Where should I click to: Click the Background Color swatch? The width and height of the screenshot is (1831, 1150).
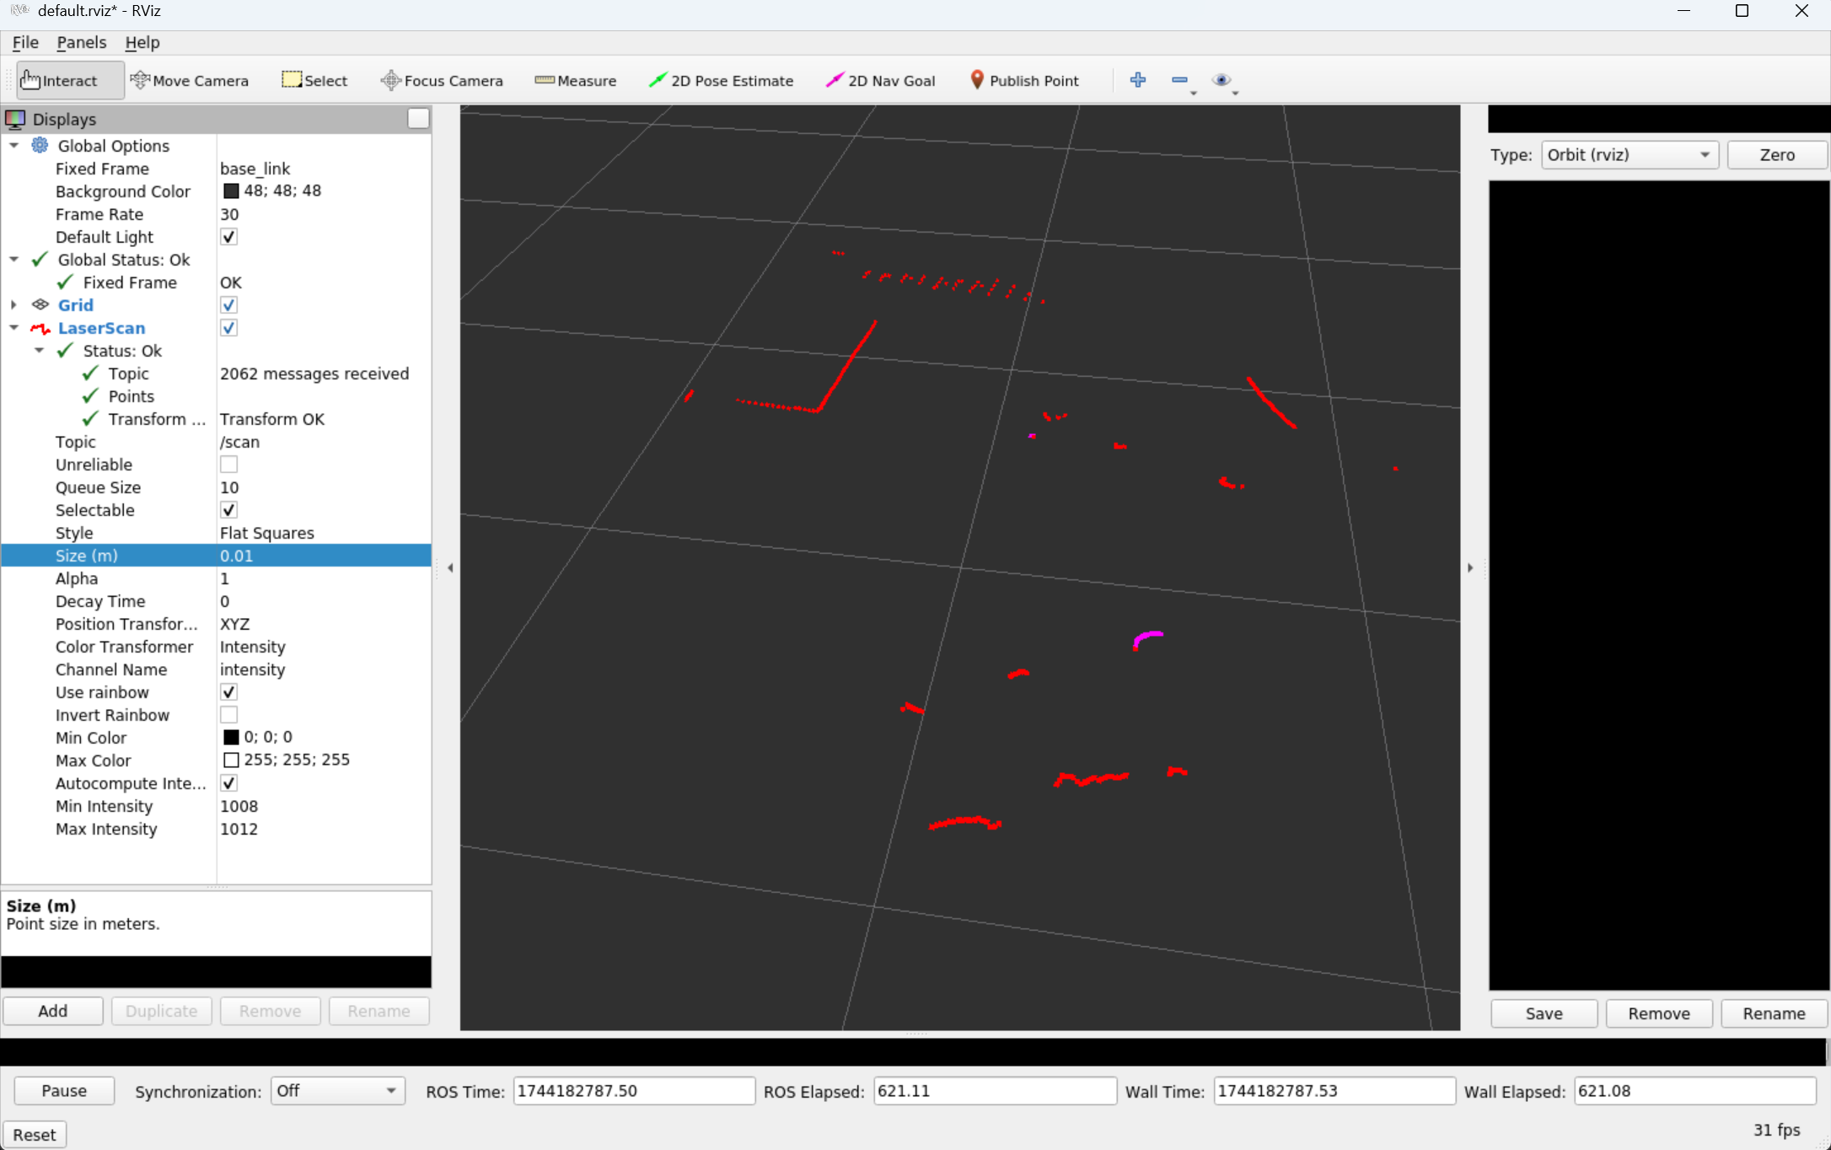click(x=231, y=191)
